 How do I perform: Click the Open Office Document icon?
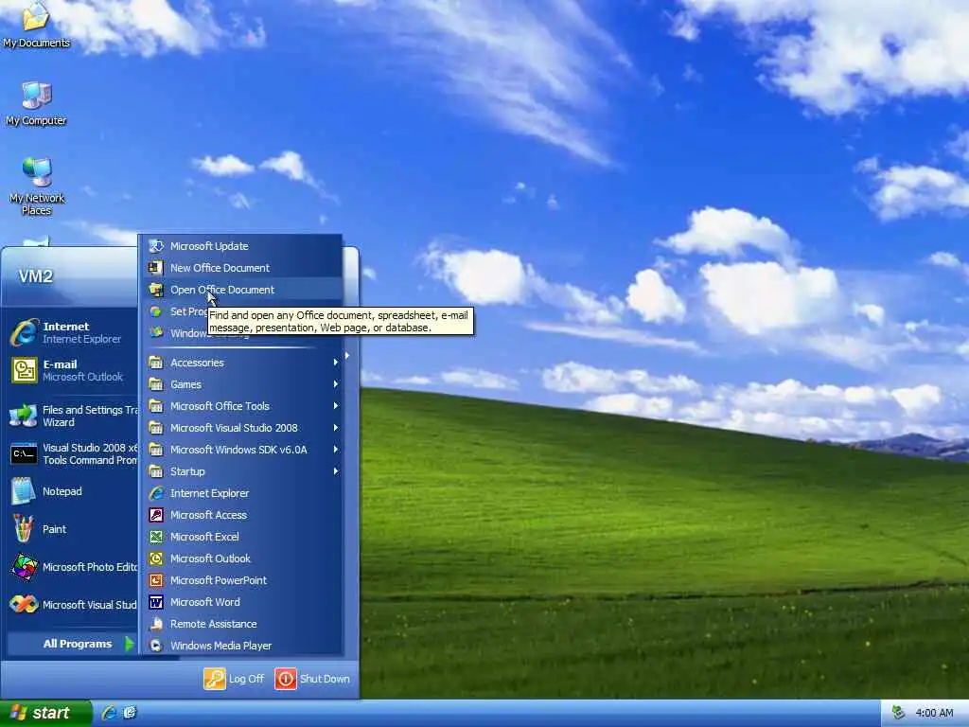click(156, 290)
